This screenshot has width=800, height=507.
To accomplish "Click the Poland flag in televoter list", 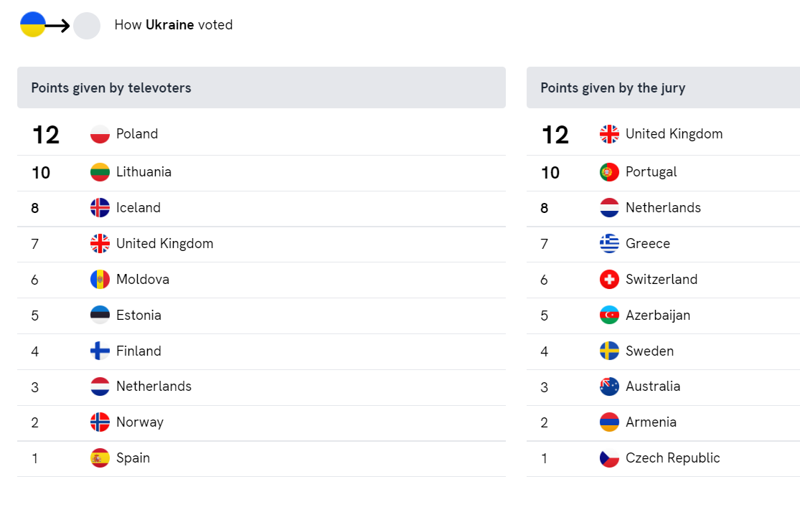I will point(100,134).
